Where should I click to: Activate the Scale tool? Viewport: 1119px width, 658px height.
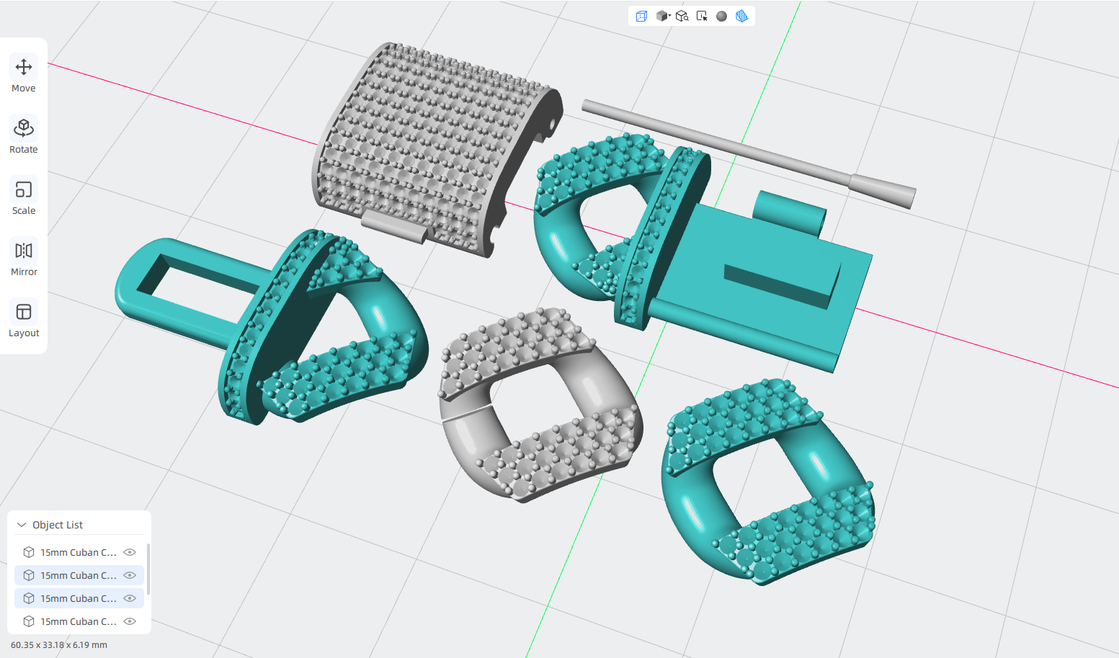point(24,197)
